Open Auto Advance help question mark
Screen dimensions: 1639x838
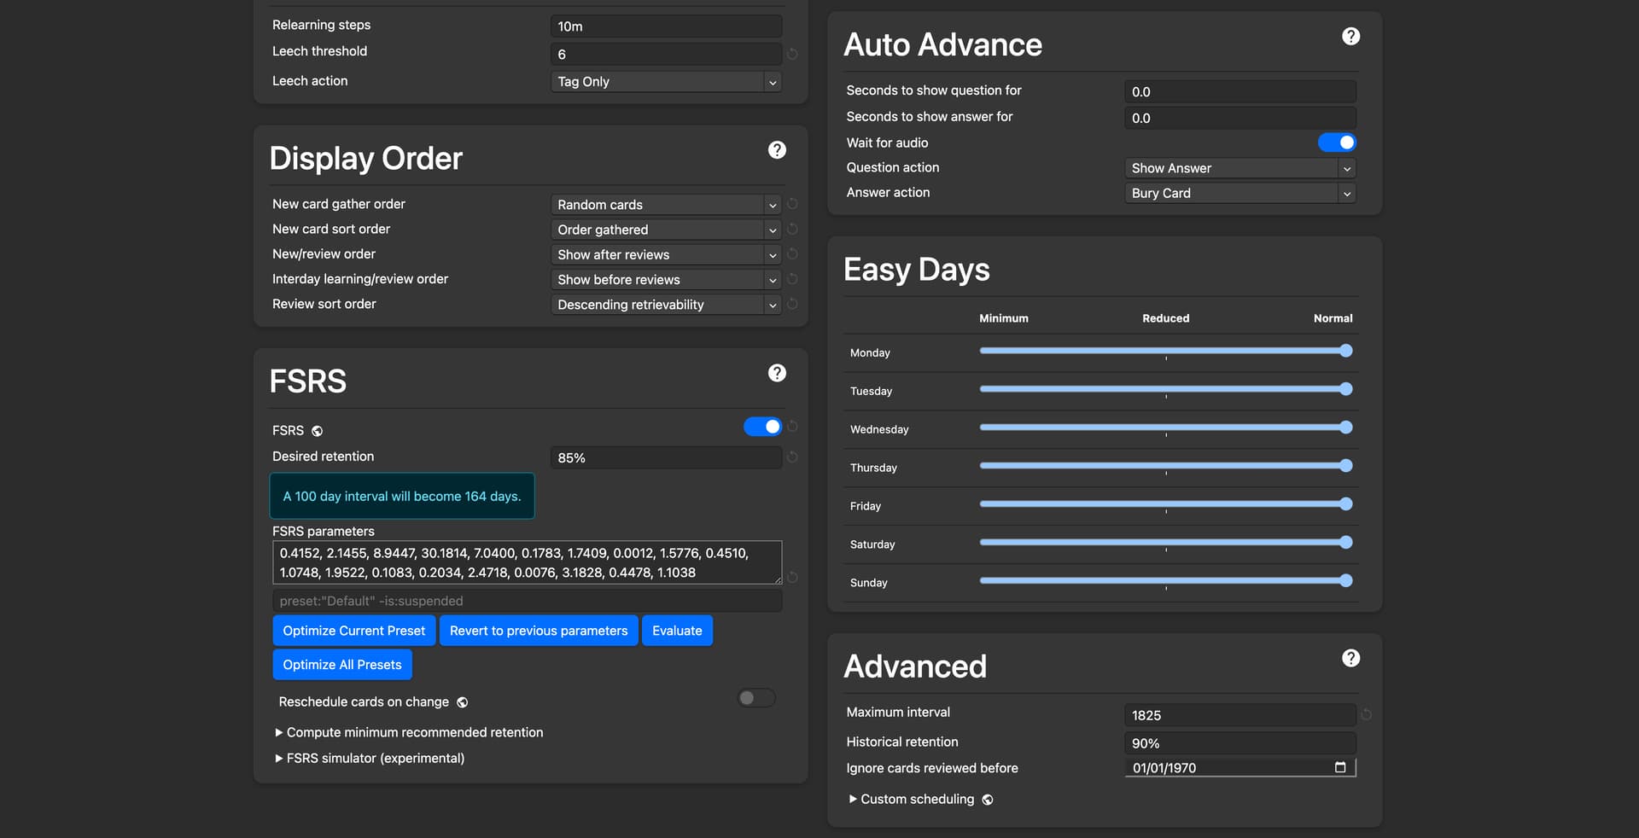pos(1350,37)
